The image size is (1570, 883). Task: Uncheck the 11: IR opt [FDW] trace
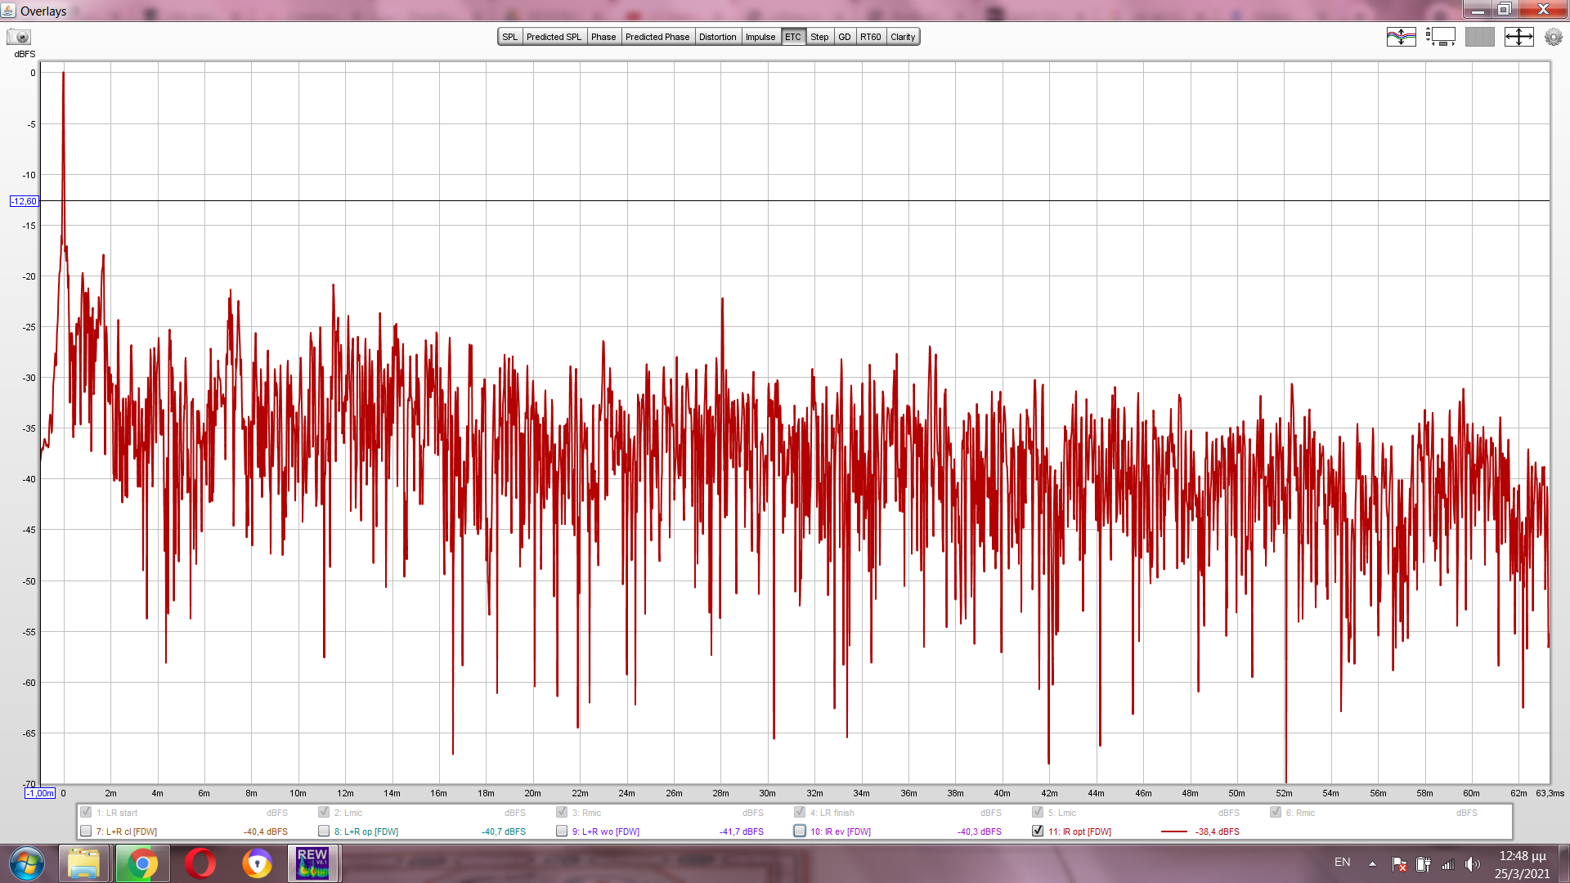point(1038,831)
